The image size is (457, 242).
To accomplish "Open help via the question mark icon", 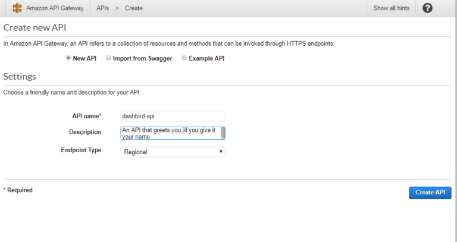I will [x=427, y=8].
